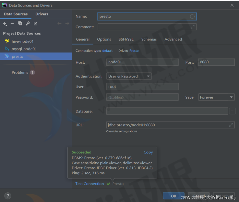Switch to the Drivers tab
This screenshot has height=202, width=239.
[x=42, y=14]
